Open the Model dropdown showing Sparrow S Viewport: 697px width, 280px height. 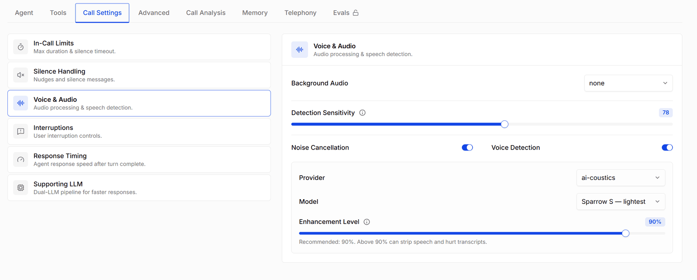pos(621,202)
